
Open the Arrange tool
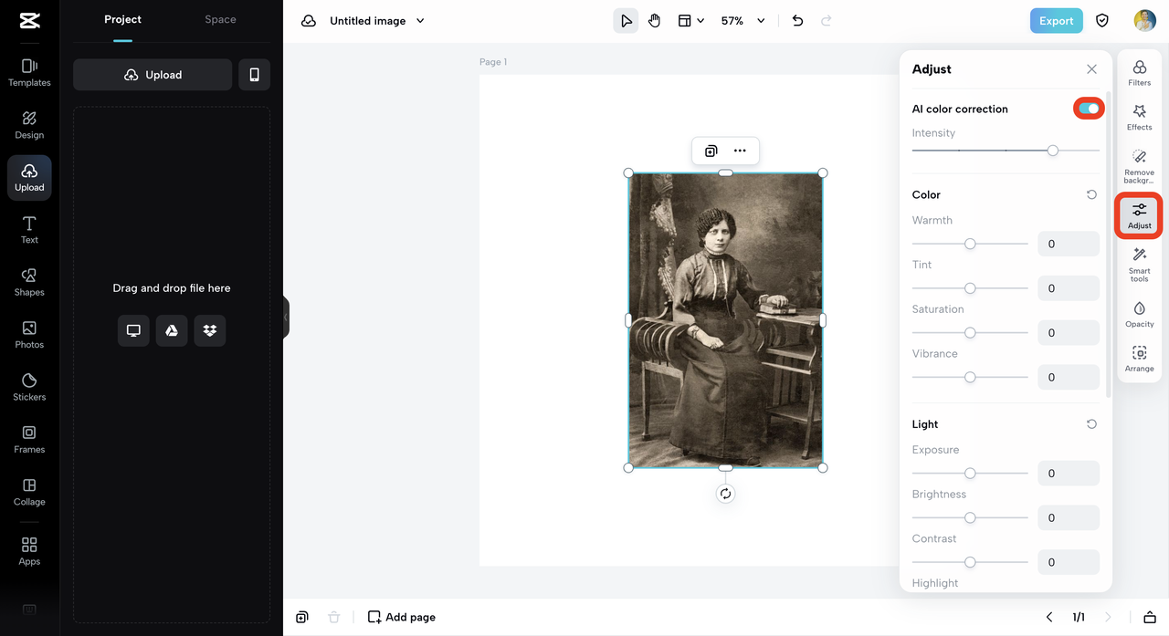(x=1139, y=360)
